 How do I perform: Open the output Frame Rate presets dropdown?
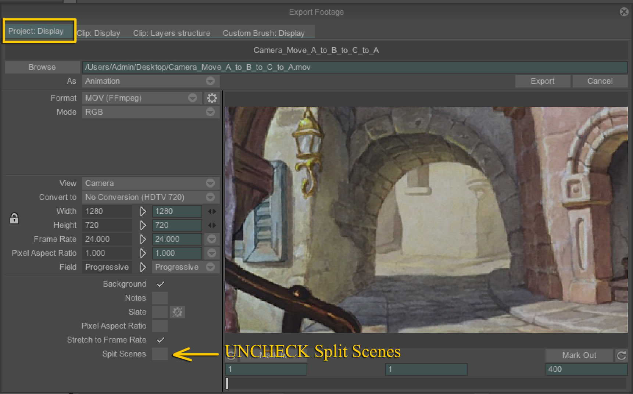click(x=212, y=239)
